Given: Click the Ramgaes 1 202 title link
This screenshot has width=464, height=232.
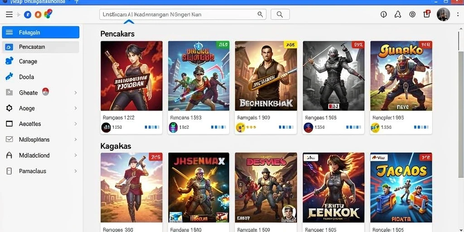Looking at the screenshot, I should 118,117.
